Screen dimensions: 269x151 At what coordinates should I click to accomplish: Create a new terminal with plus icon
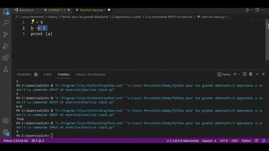(x=235, y=74)
